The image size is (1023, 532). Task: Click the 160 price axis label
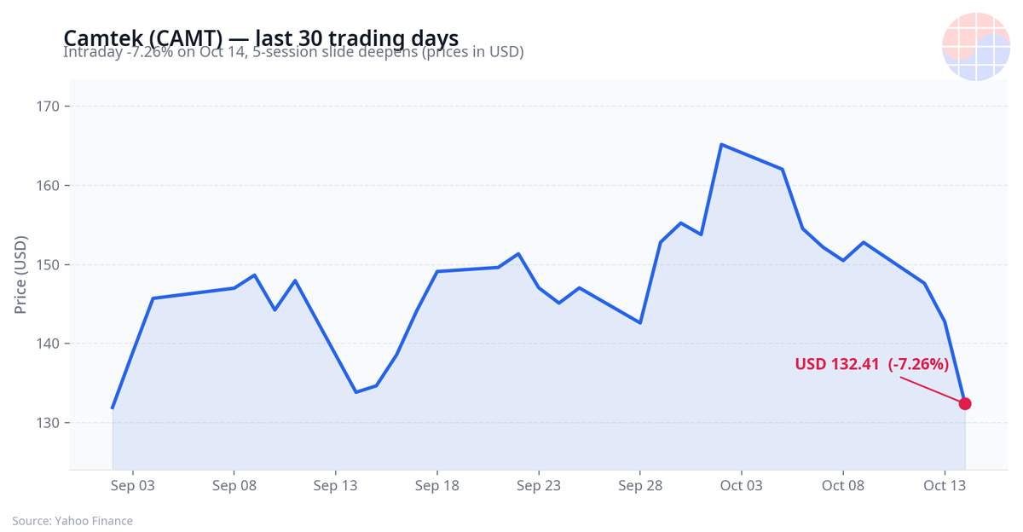pos(47,186)
